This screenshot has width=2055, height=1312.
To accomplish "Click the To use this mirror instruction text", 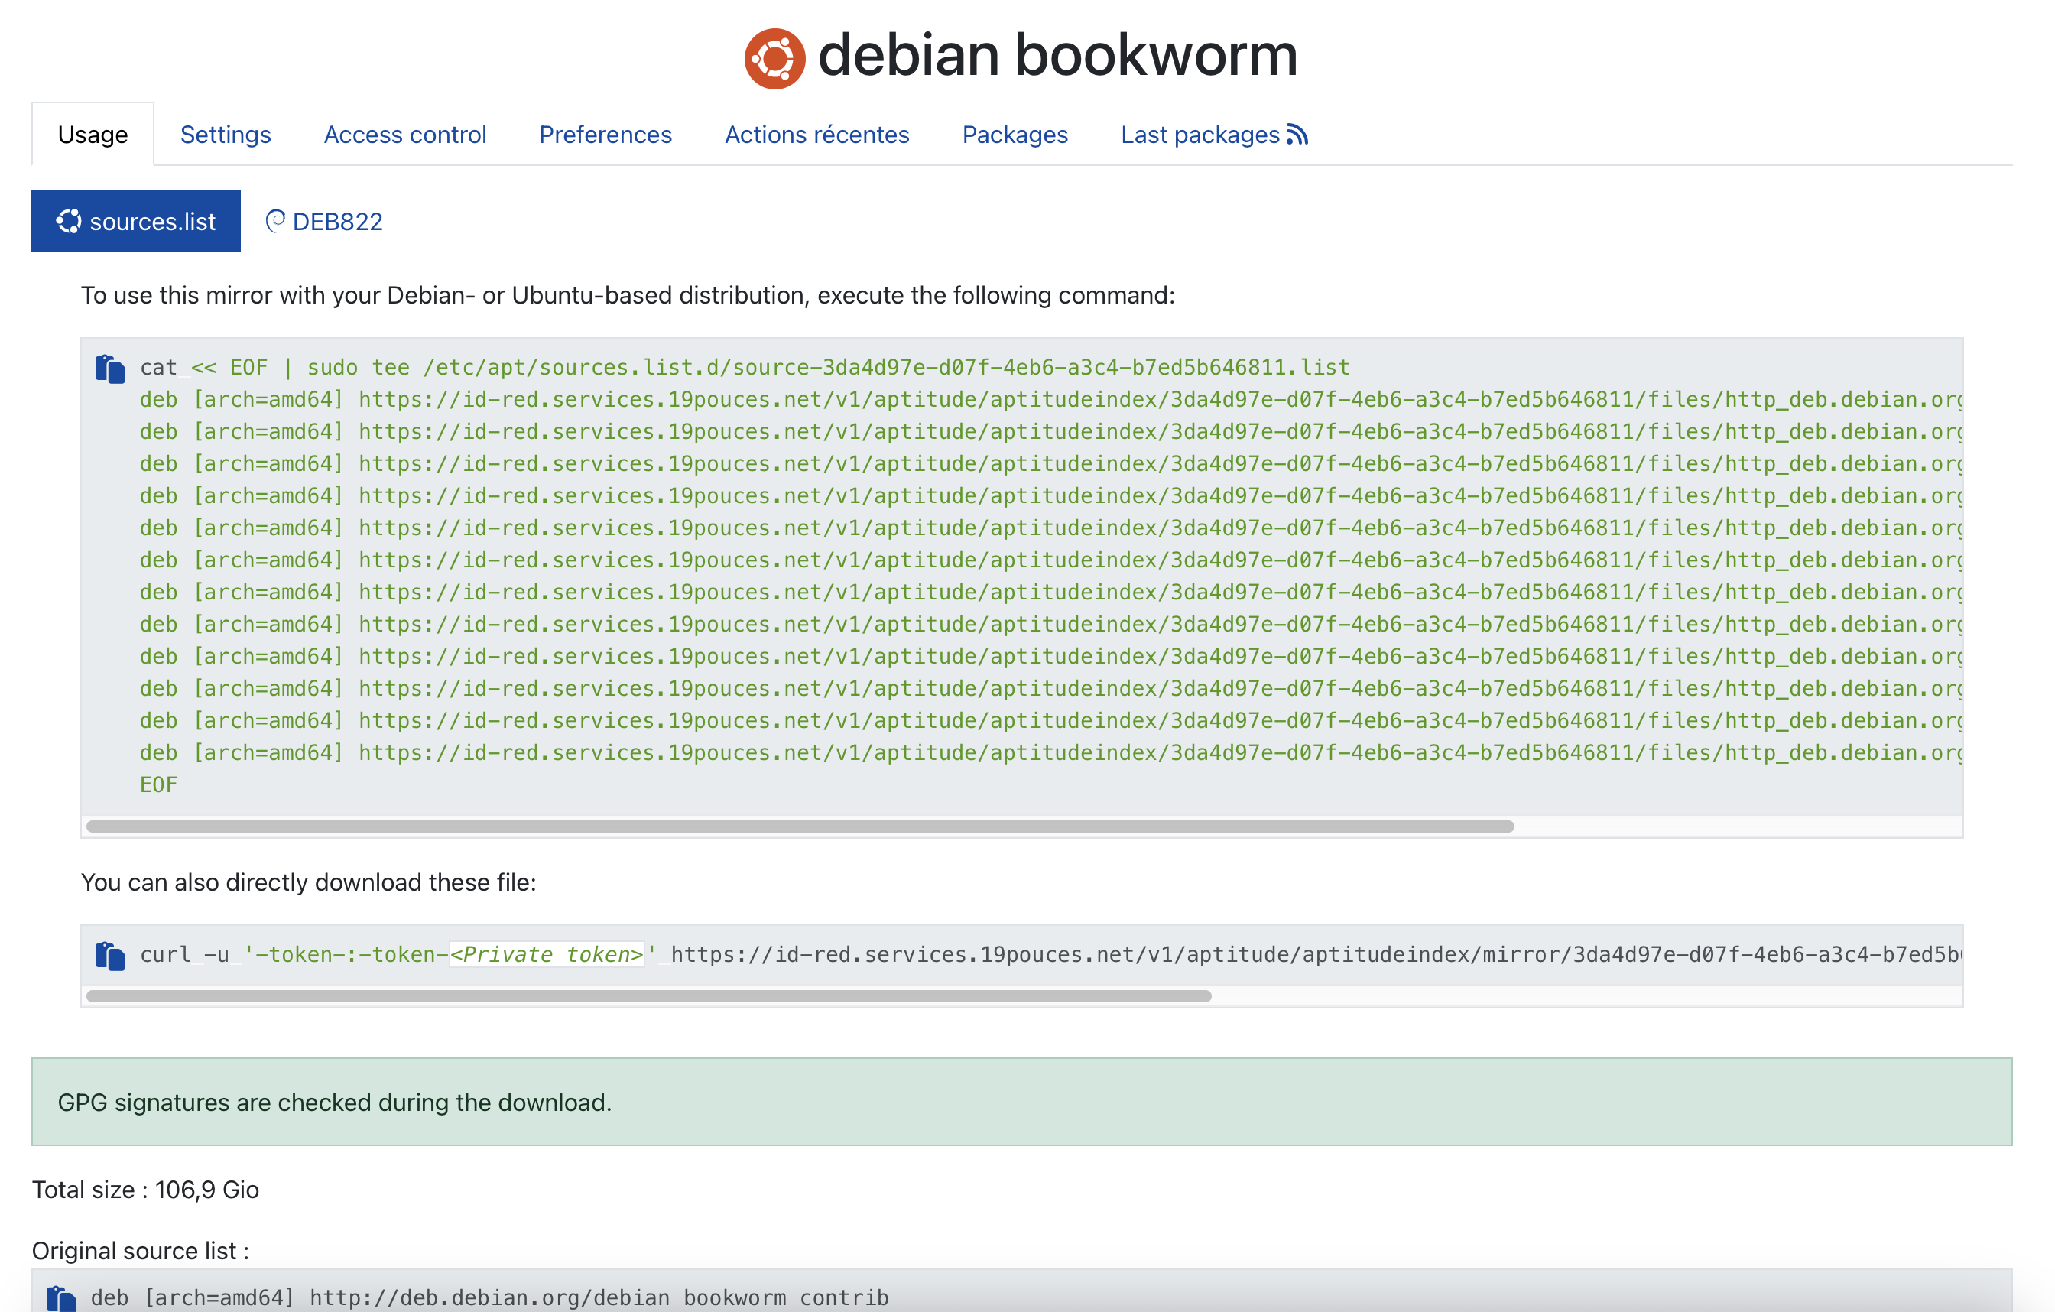I will 627,295.
